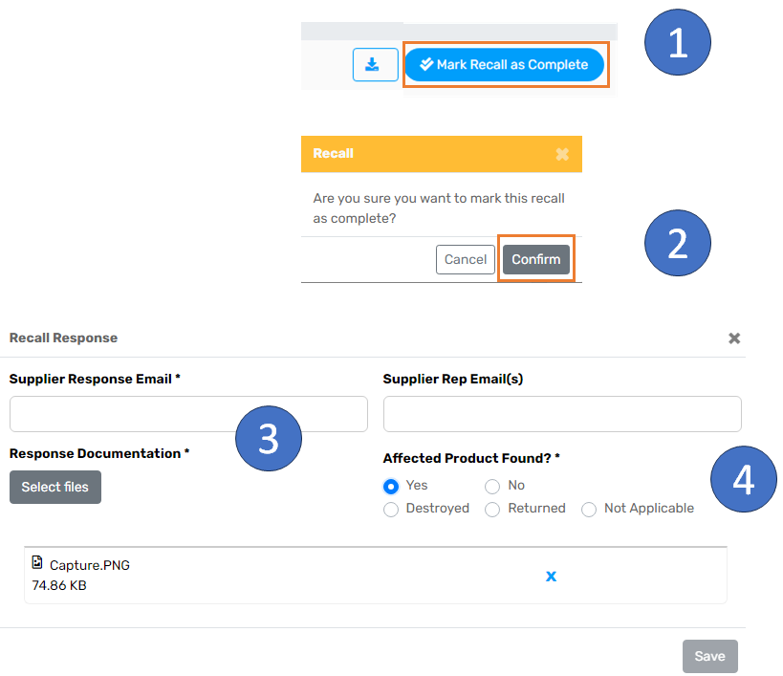Select No for Affected Product Found
The width and height of the screenshot is (783, 676).
[x=491, y=486]
